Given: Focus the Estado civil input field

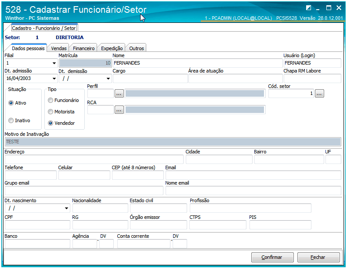Looking at the screenshot, I should tap(159, 208).
